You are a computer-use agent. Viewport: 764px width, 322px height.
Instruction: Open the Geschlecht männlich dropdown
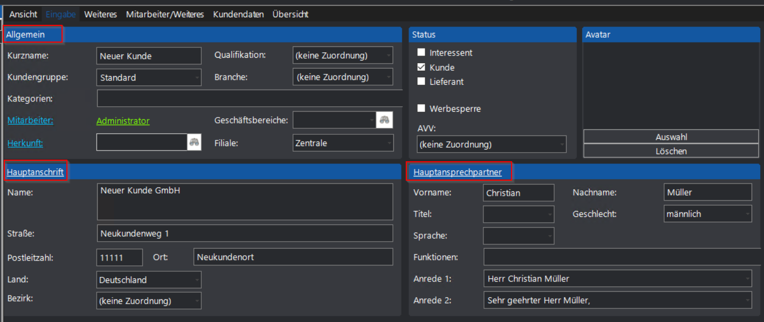click(x=708, y=214)
